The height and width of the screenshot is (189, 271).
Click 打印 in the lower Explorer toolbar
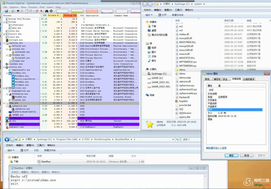(36, 150)
